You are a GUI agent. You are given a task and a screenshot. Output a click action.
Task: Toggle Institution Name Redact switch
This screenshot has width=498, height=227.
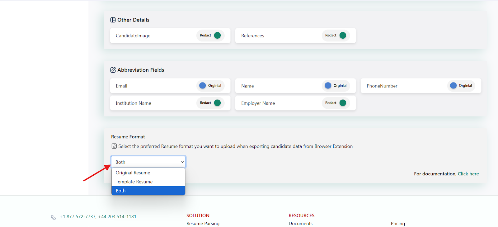pyautogui.click(x=210, y=103)
